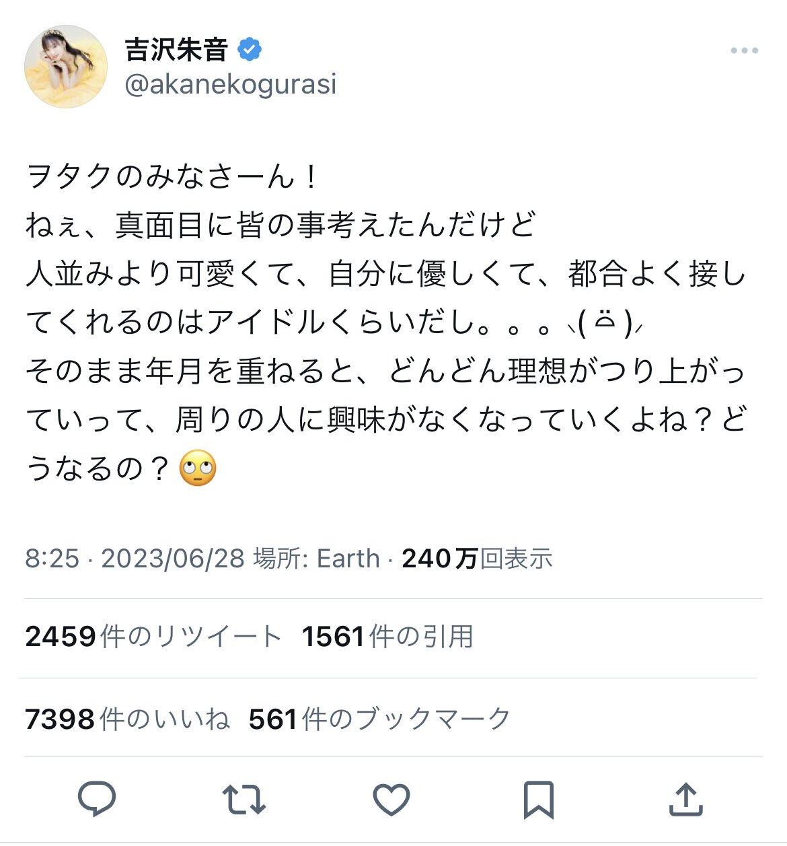Open 吉沢朱音's profile avatar picture
Viewport: 787px width, 846px height.
(66, 67)
